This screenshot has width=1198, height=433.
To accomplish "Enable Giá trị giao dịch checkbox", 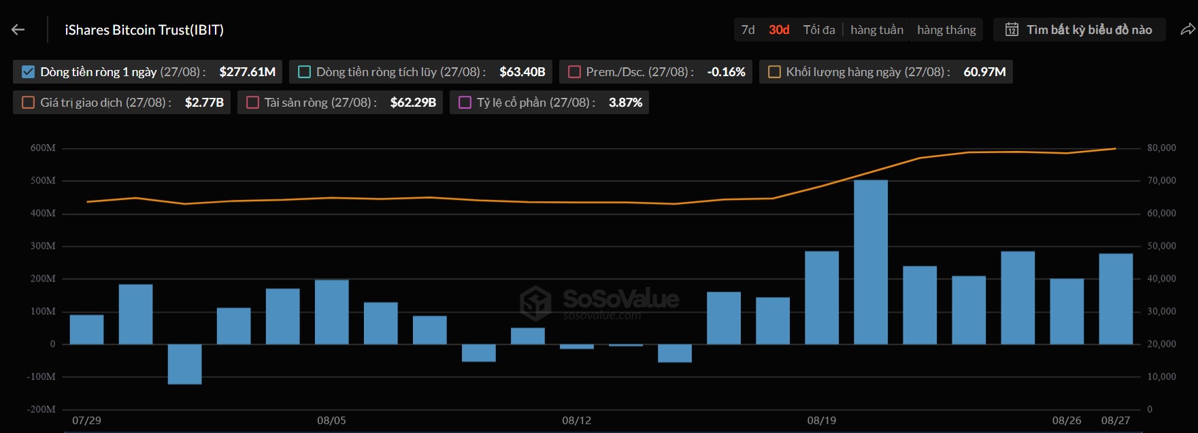I will tap(28, 102).
